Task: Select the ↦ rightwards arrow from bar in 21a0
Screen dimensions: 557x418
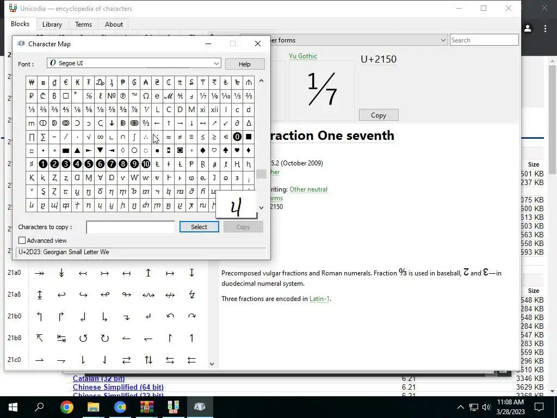Action: tap(170, 273)
